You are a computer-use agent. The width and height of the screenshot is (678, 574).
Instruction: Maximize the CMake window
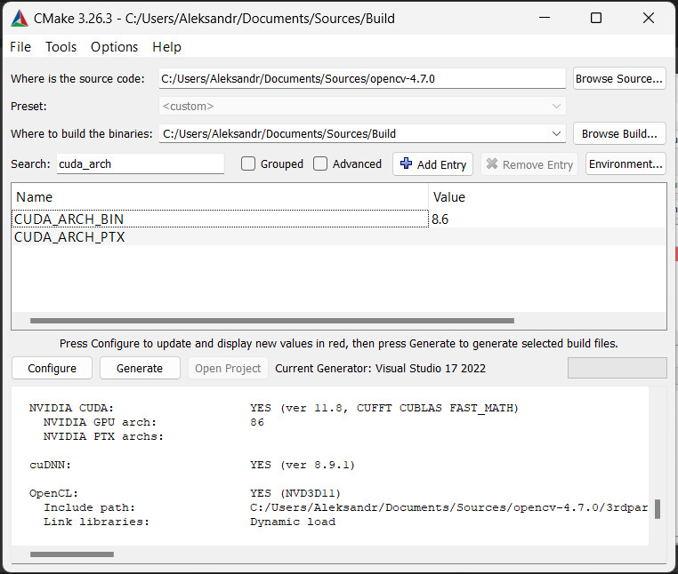pyautogui.click(x=596, y=18)
